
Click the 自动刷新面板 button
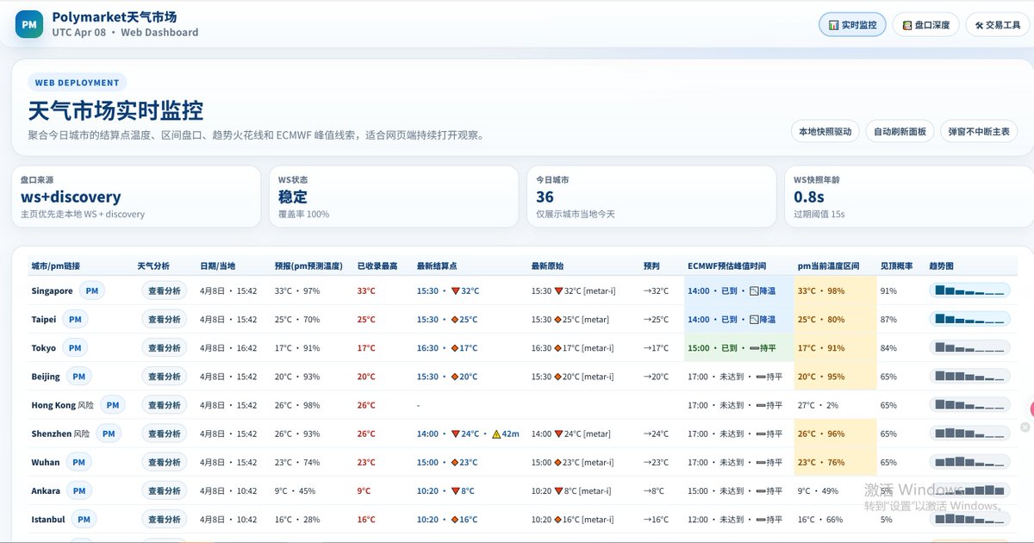tap(900, 131)
